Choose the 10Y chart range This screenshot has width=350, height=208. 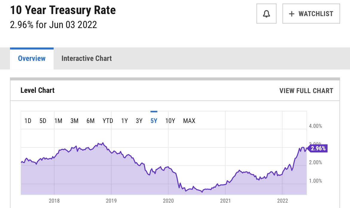click(170, 121)
